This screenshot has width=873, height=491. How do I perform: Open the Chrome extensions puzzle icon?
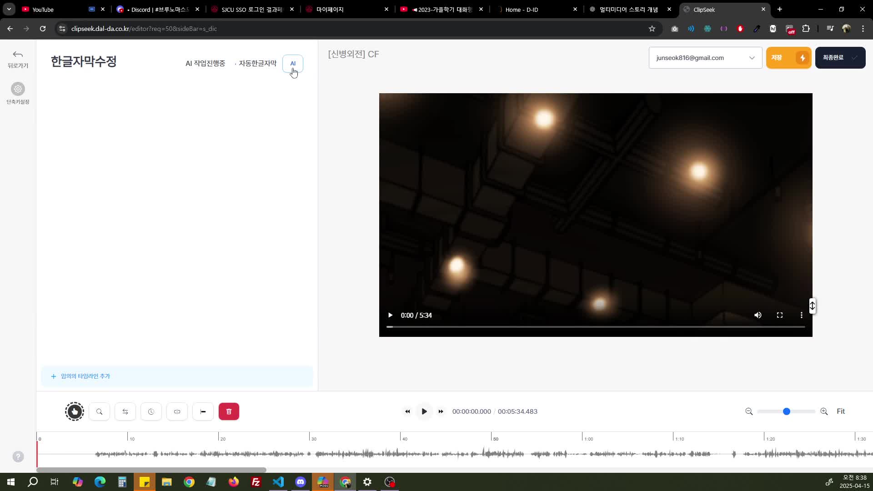pyautogui.click(x=806, y=29)
